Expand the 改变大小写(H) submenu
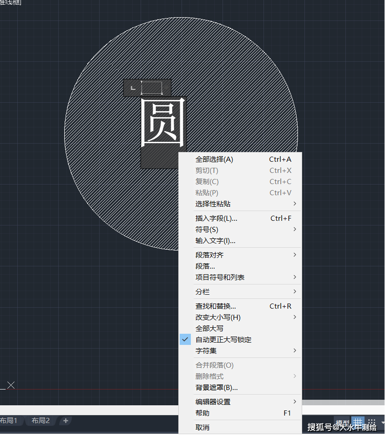385x436 pixels. pos(217,317)
